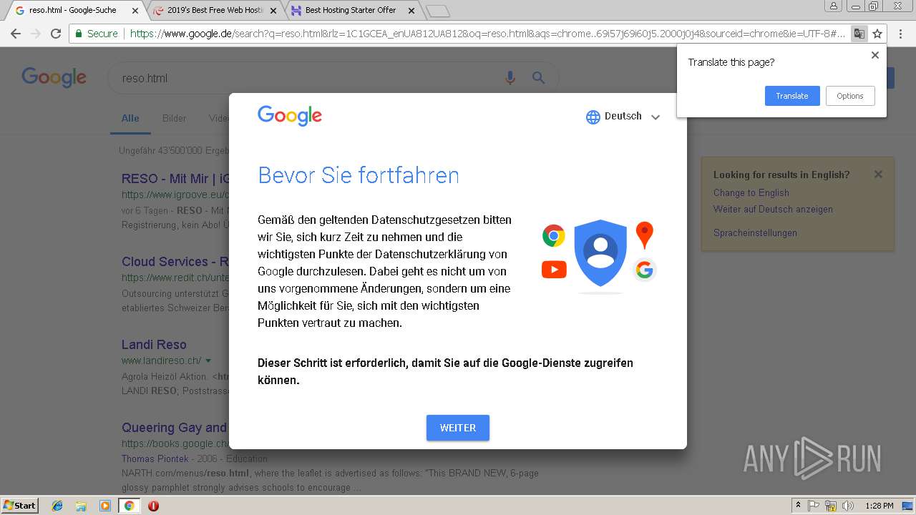This screenshot has width=916, height=515.
Task: Bookmark this page with the star icon
Action: point(877,34)
